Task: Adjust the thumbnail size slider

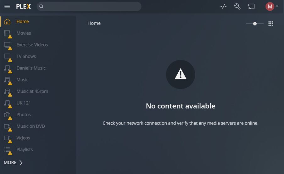Action: pyautogui.click(x=255, y=24)
